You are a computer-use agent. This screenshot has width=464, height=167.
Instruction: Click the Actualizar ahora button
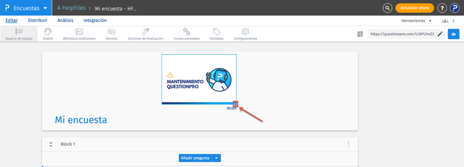tap(414, 8)
